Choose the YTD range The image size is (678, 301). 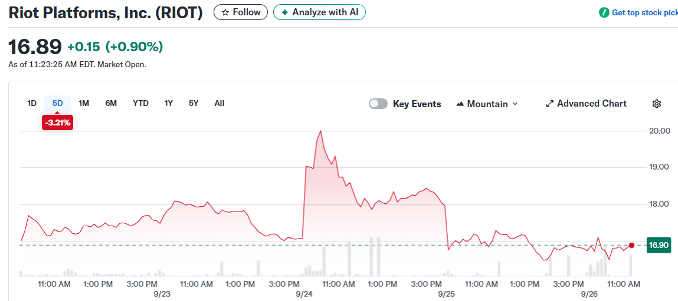point(140,103)
